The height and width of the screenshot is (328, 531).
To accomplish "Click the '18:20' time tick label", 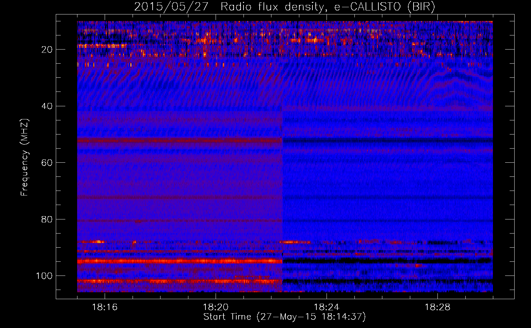I will [x=216, y=307].
